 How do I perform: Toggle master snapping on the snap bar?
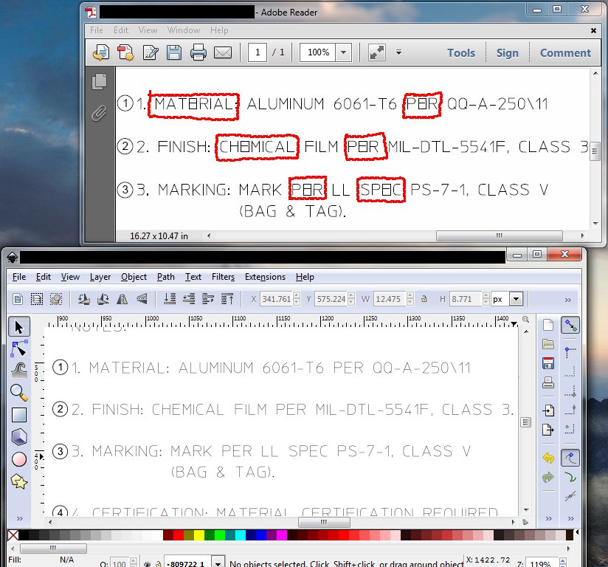pyautogui.click(x=570, y=325)
